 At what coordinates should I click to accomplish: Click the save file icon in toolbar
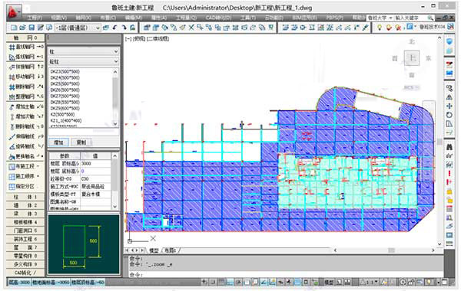click(32, 28)
